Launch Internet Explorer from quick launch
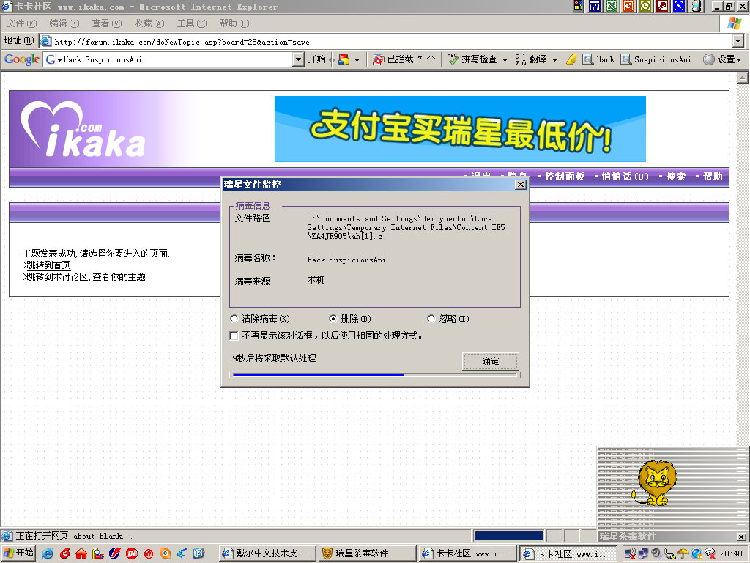This screenshot has height=563, width=750. point(48,554)
